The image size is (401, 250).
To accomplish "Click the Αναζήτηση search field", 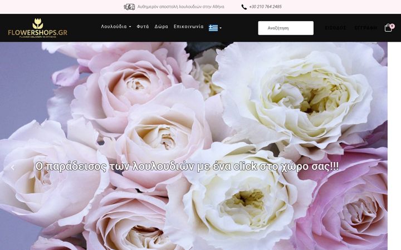I will 286,28.
